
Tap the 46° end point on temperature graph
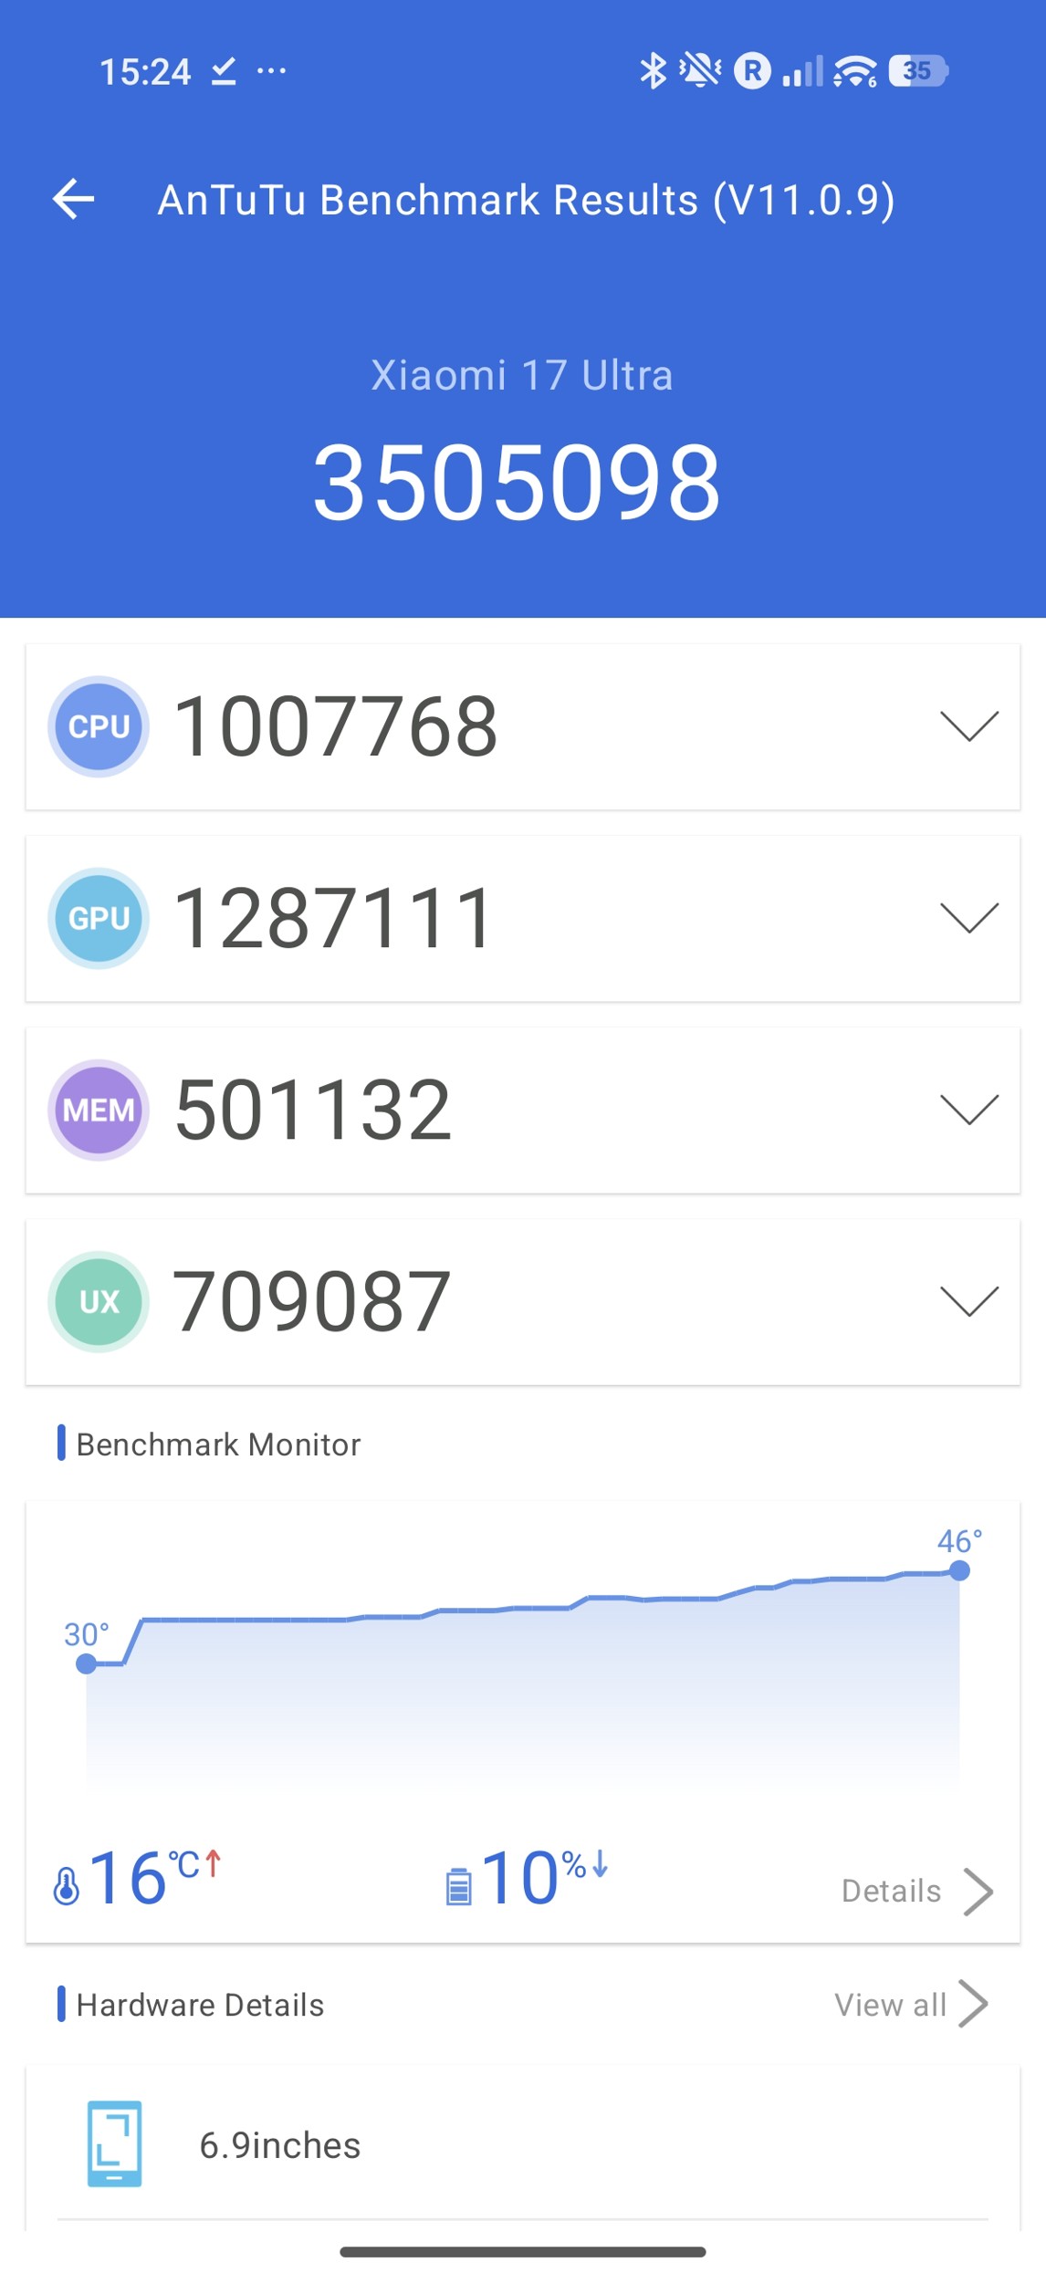958,1570
